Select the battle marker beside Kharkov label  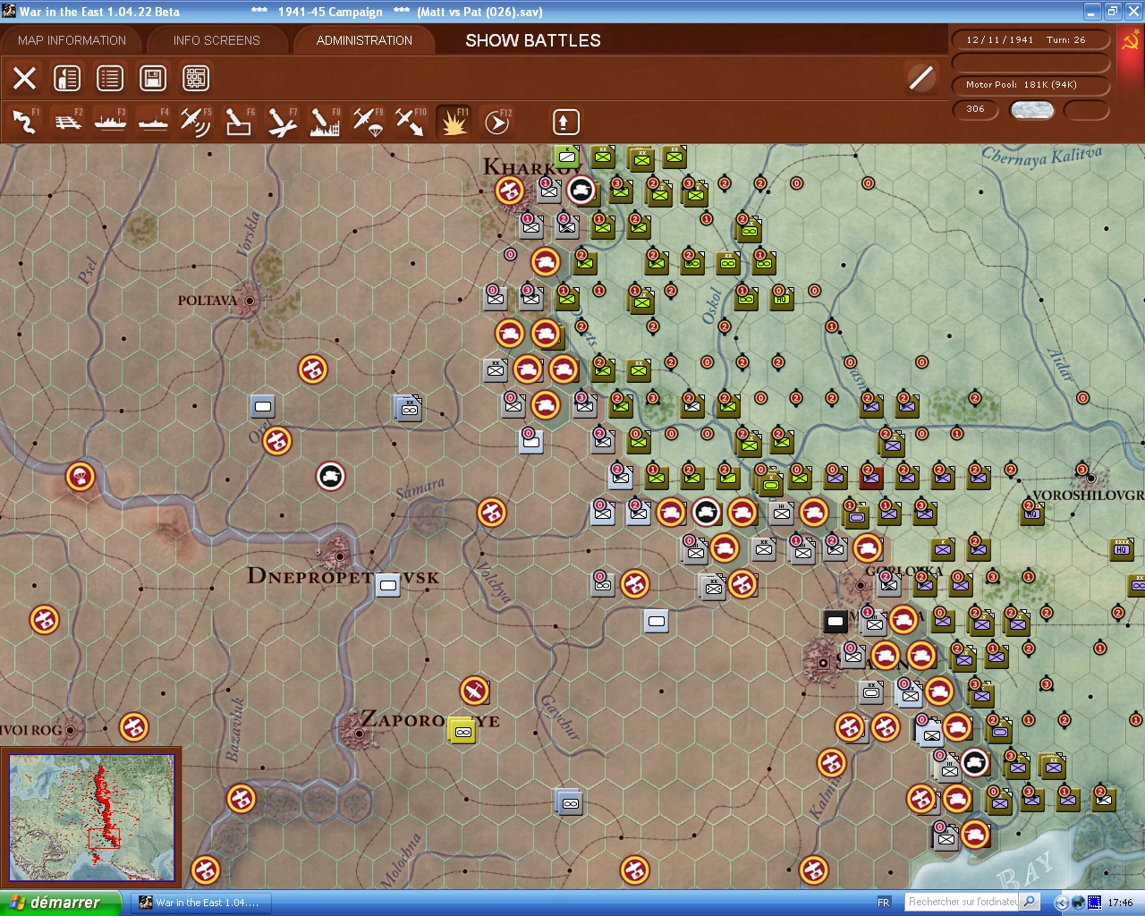(x=510, y=190)
